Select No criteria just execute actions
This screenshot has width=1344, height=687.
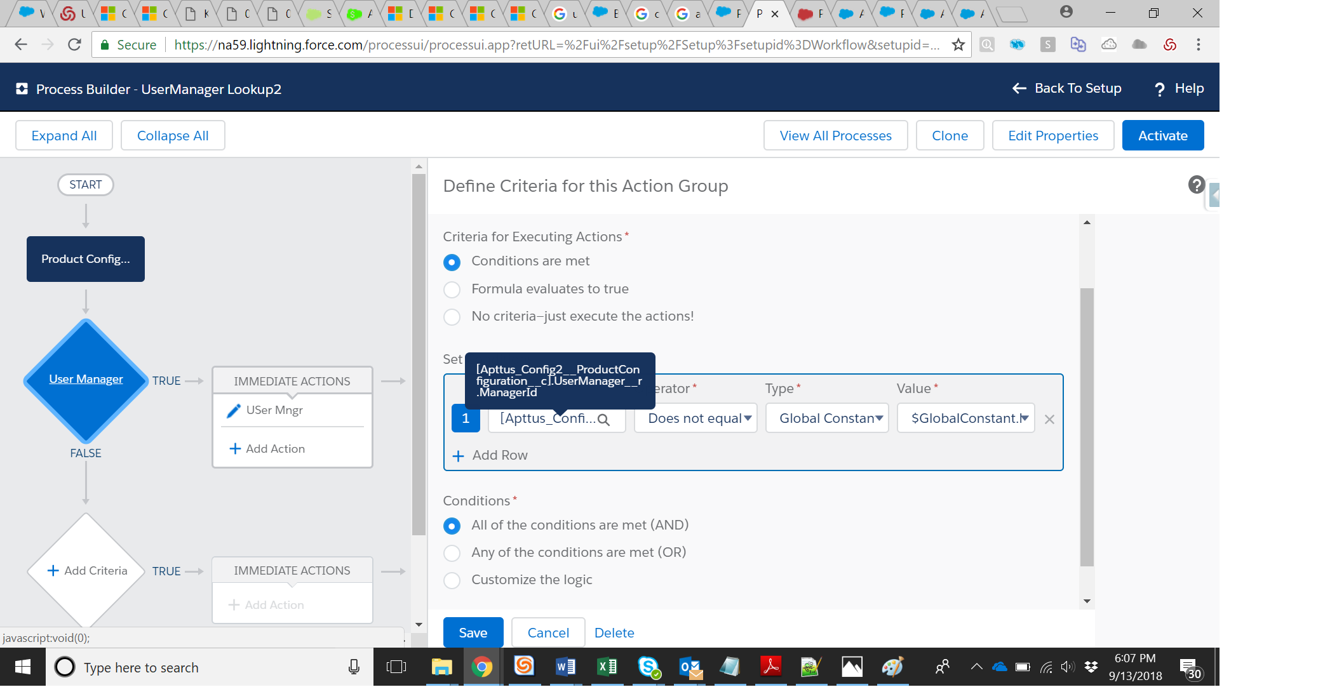[452, 317]
